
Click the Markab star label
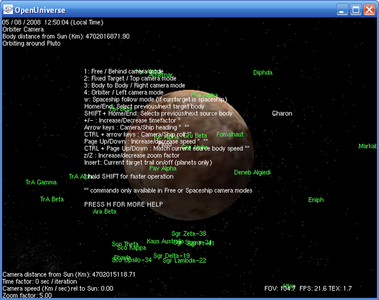367,146
